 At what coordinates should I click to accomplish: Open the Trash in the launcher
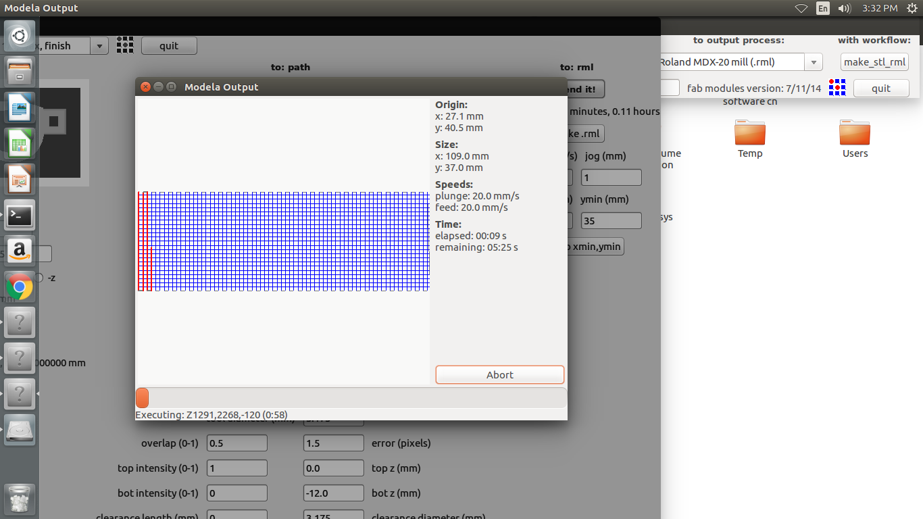click(20, 500)
